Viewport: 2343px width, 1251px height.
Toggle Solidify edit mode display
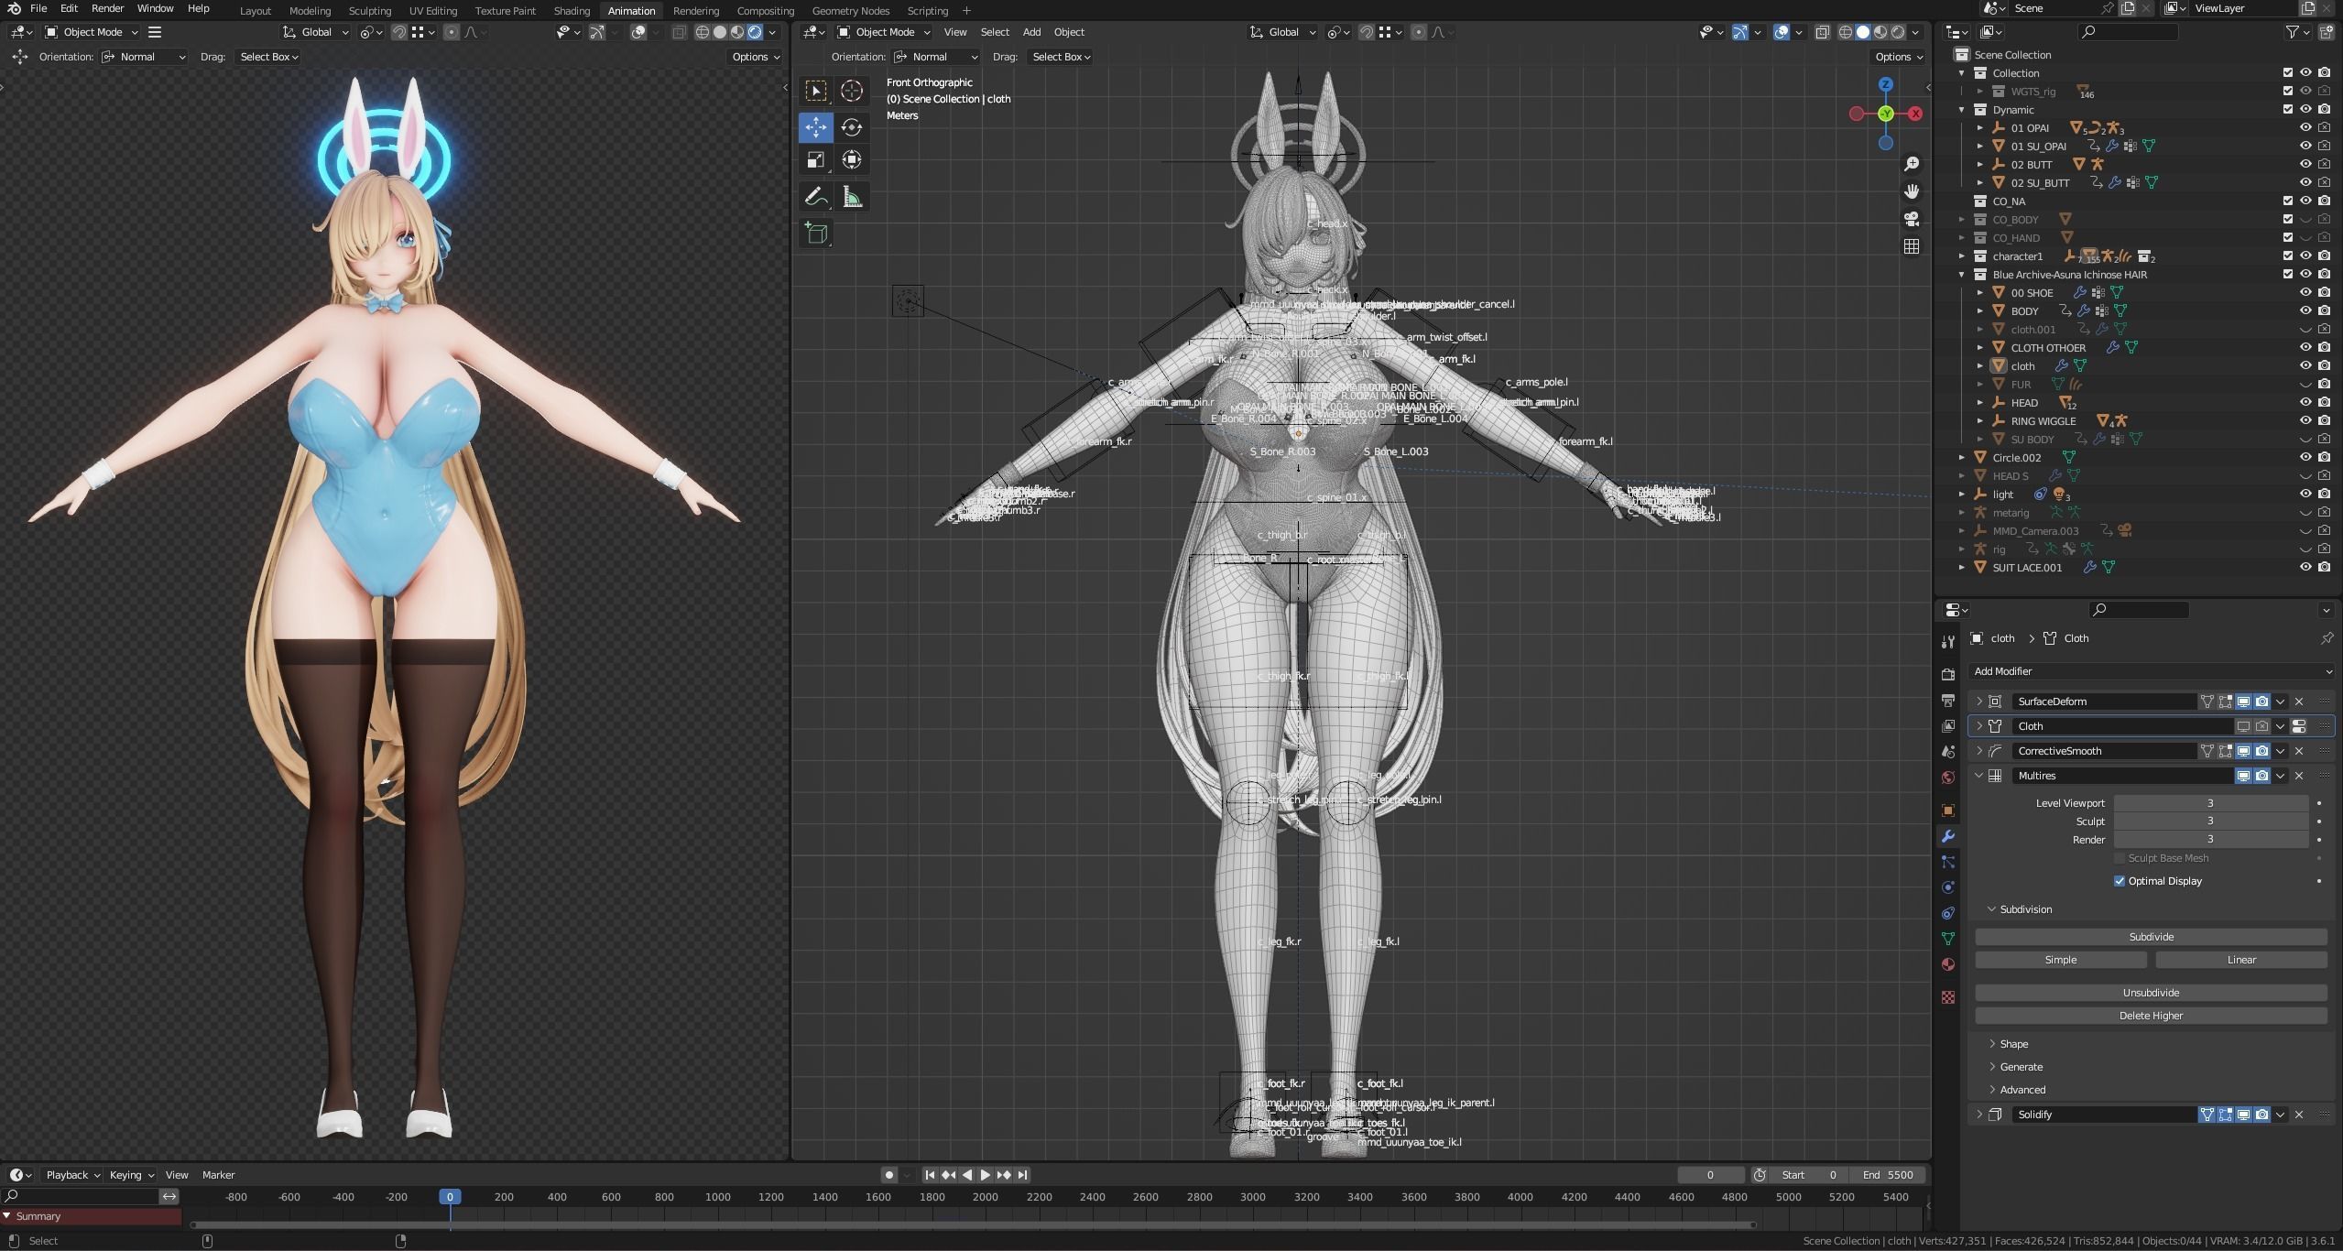point(2225,1115)
